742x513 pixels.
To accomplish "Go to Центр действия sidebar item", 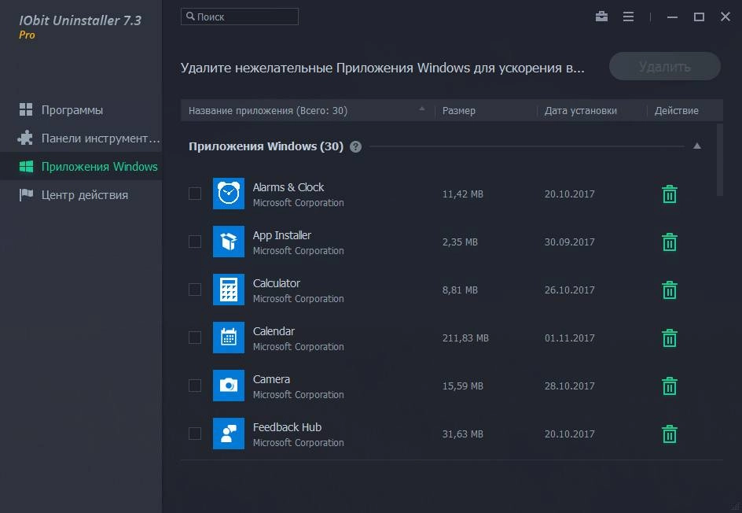I will tap(81, 194).
